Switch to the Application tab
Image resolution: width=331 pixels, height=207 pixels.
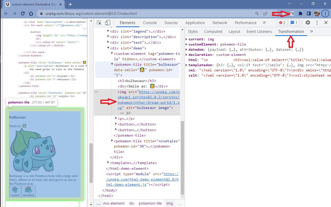click(195, 23)
